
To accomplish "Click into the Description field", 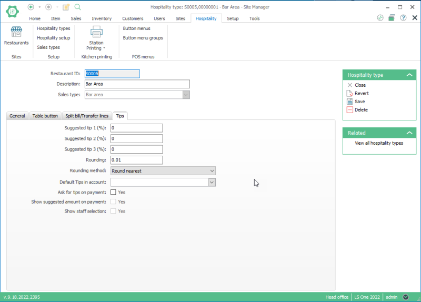I will (x=137, y=84).
